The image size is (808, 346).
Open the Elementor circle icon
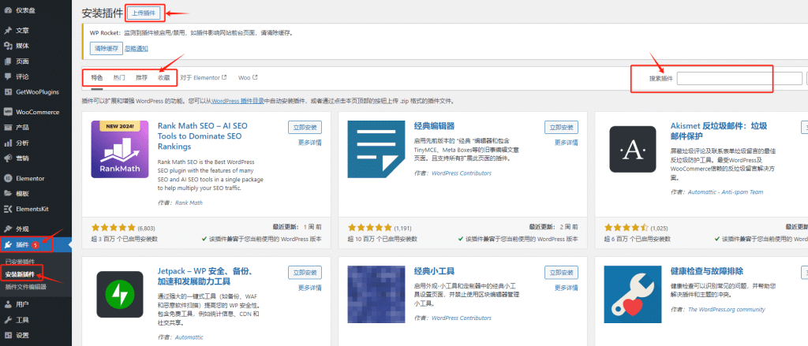8,178
